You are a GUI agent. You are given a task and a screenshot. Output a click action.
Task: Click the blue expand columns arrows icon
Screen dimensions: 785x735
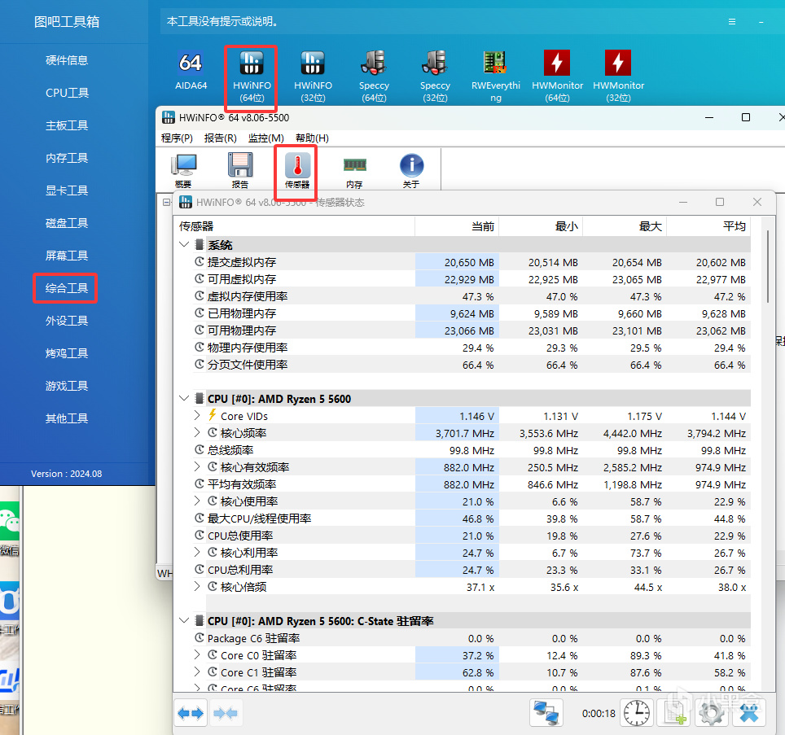[x=191, y=713]
